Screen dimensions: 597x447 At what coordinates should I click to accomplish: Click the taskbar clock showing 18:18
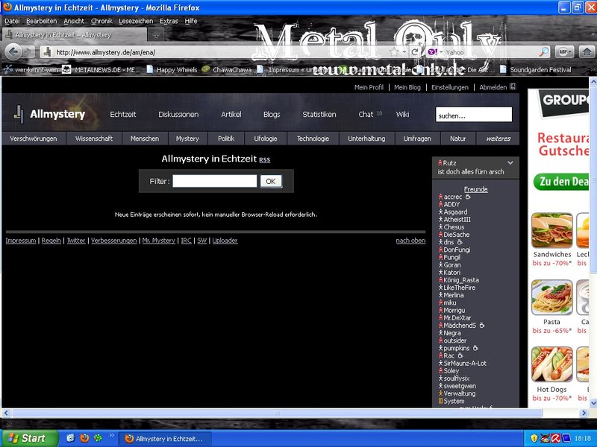click(x=583, y=438)
